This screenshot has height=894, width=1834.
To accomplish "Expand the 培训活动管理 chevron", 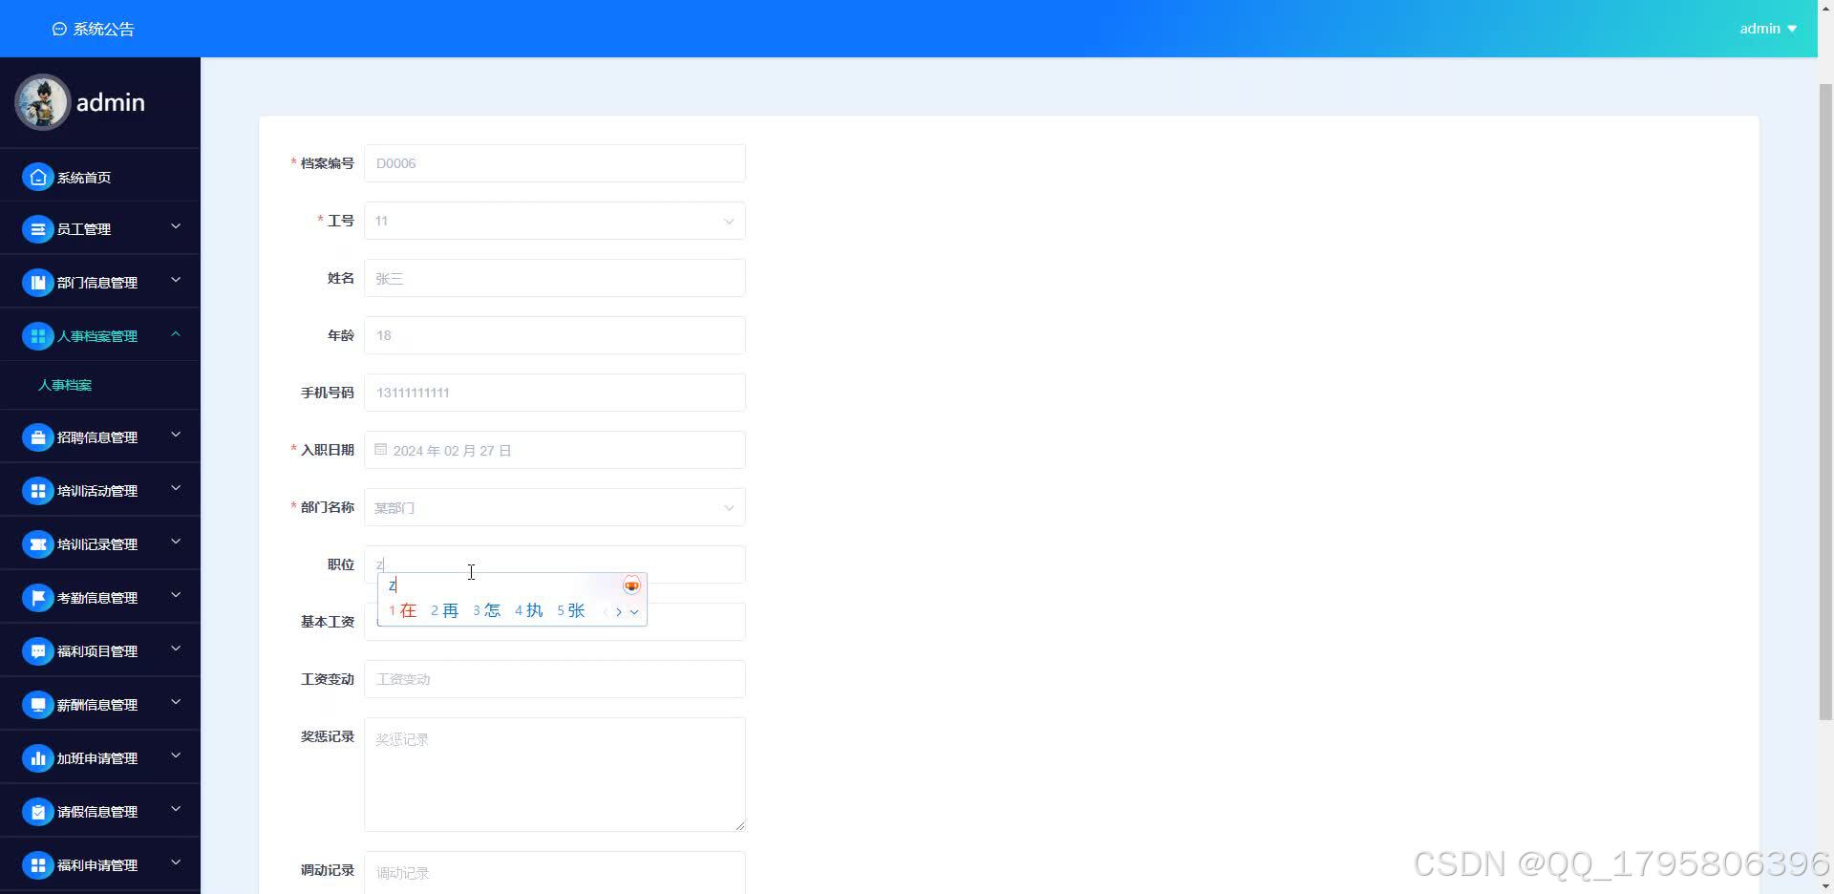I will (176, 489).
